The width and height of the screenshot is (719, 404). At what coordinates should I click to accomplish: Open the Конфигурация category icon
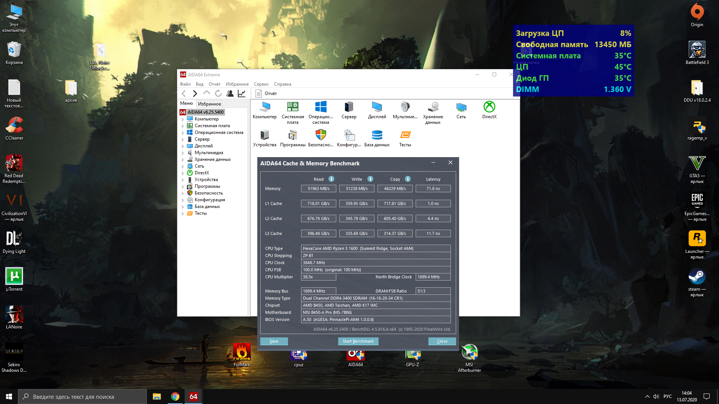(x=349, y=138)
